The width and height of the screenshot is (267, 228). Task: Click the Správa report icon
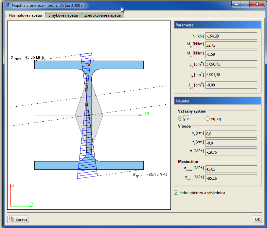(x=12, y=219)
